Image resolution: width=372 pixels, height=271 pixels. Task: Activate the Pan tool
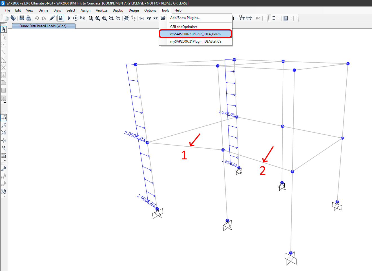[x=126, y=18]
